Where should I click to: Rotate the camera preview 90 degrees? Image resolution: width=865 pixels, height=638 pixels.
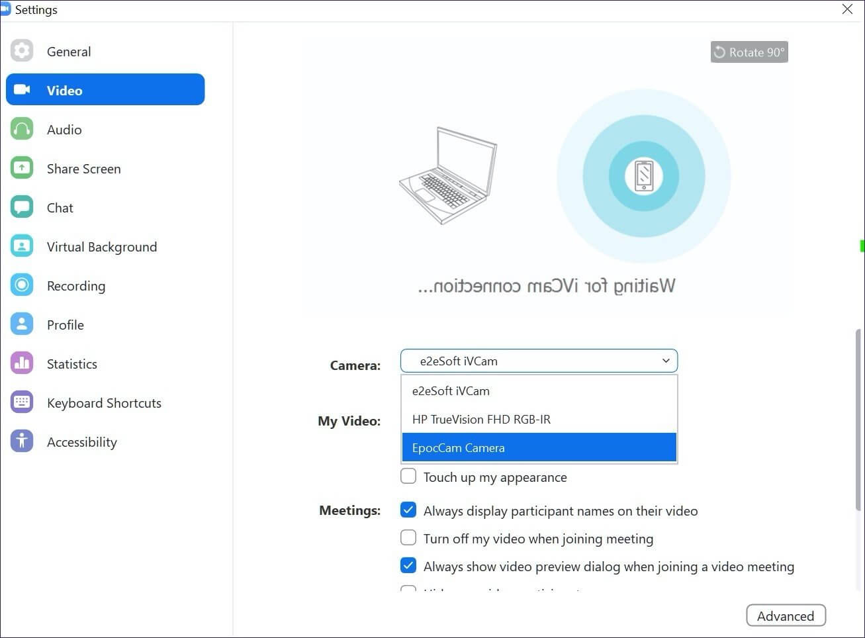(749, 52)
